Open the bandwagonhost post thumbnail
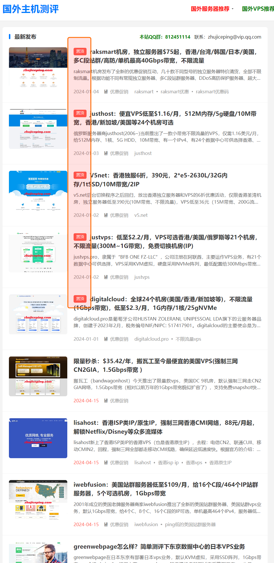 tap(38, 376)
